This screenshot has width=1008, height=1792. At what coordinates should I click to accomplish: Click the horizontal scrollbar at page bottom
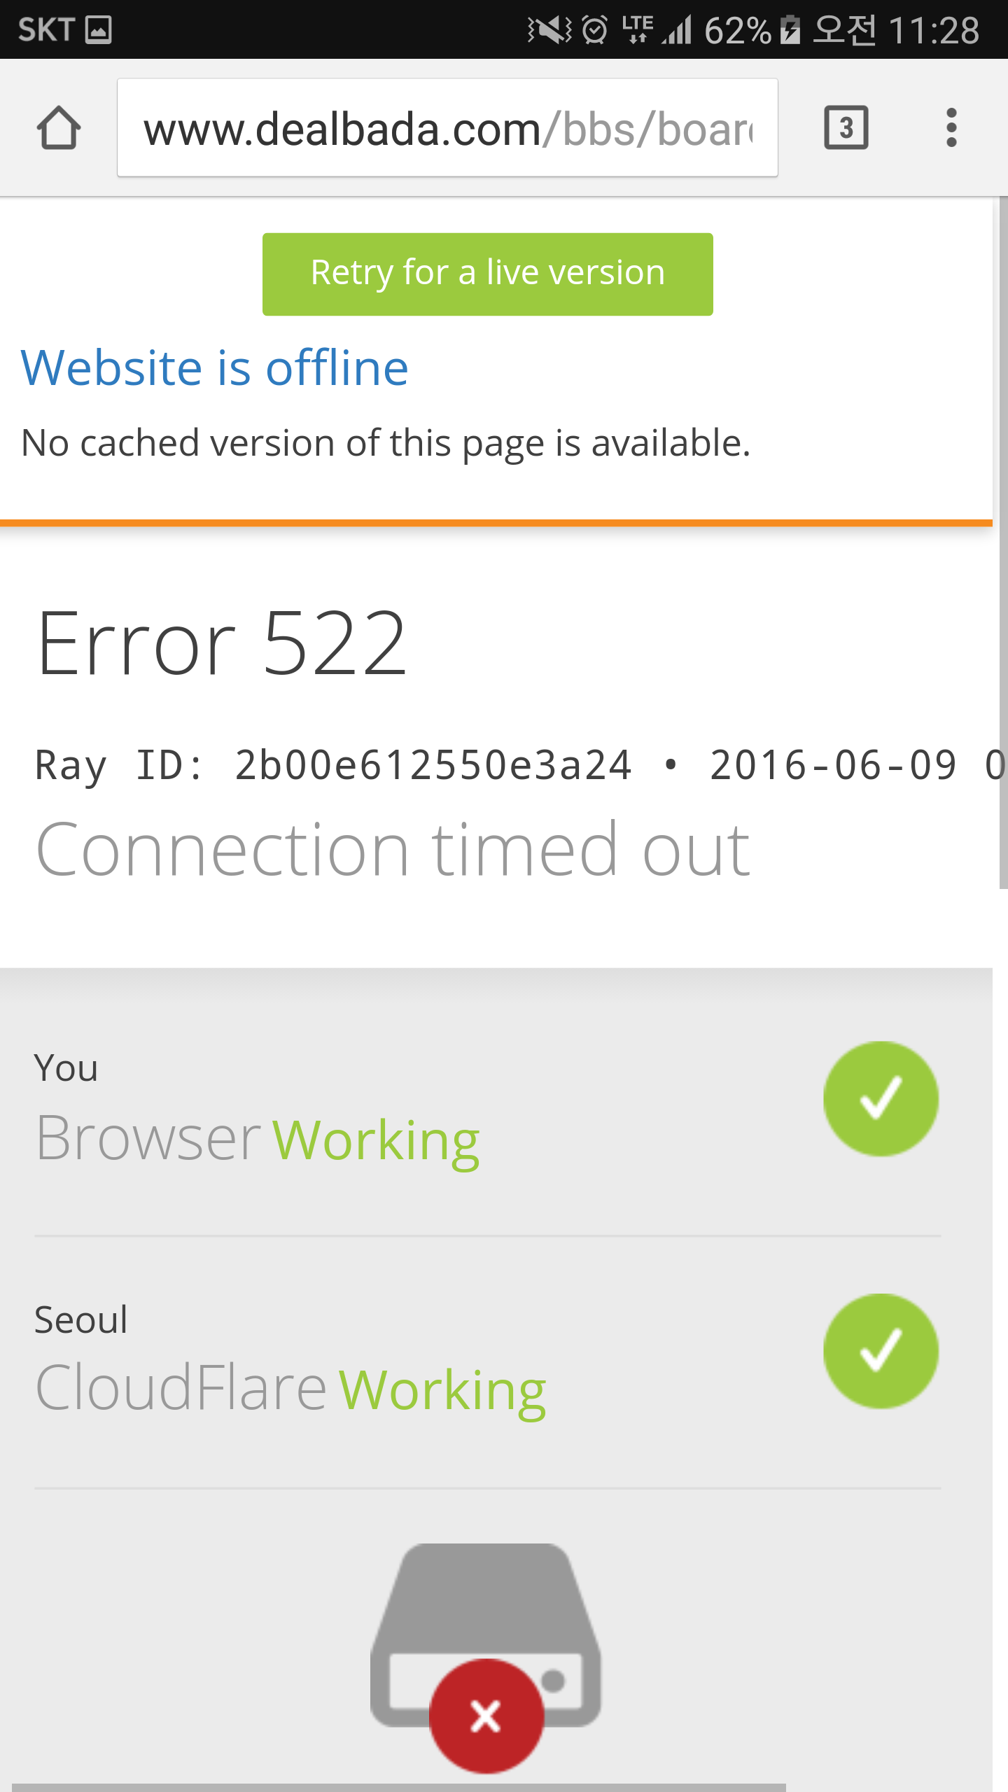399,1787
